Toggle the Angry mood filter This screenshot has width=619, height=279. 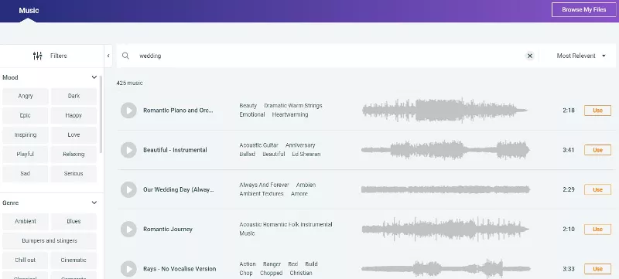tap(26, 96)
